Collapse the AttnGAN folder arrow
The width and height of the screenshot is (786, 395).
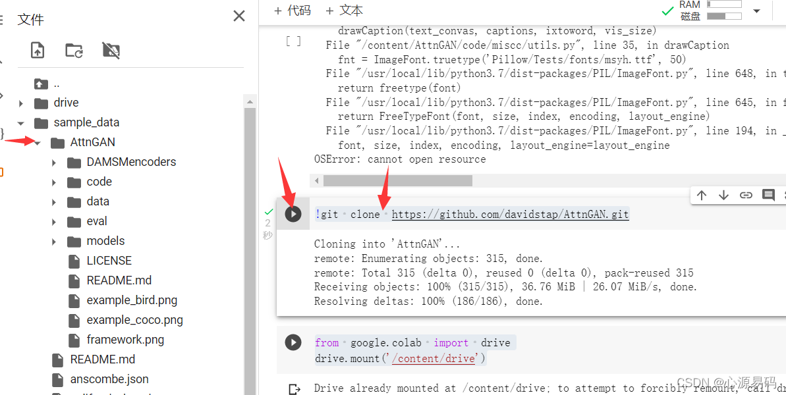point(38,143)
